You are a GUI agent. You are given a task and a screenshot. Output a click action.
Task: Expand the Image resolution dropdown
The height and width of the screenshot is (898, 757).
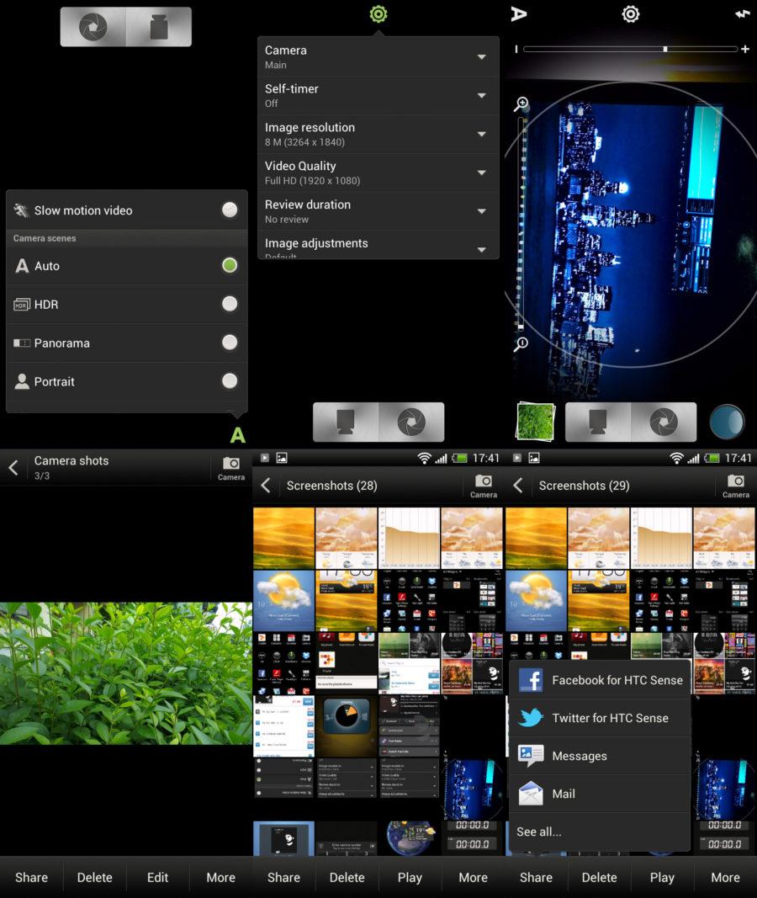coord(378,134)
